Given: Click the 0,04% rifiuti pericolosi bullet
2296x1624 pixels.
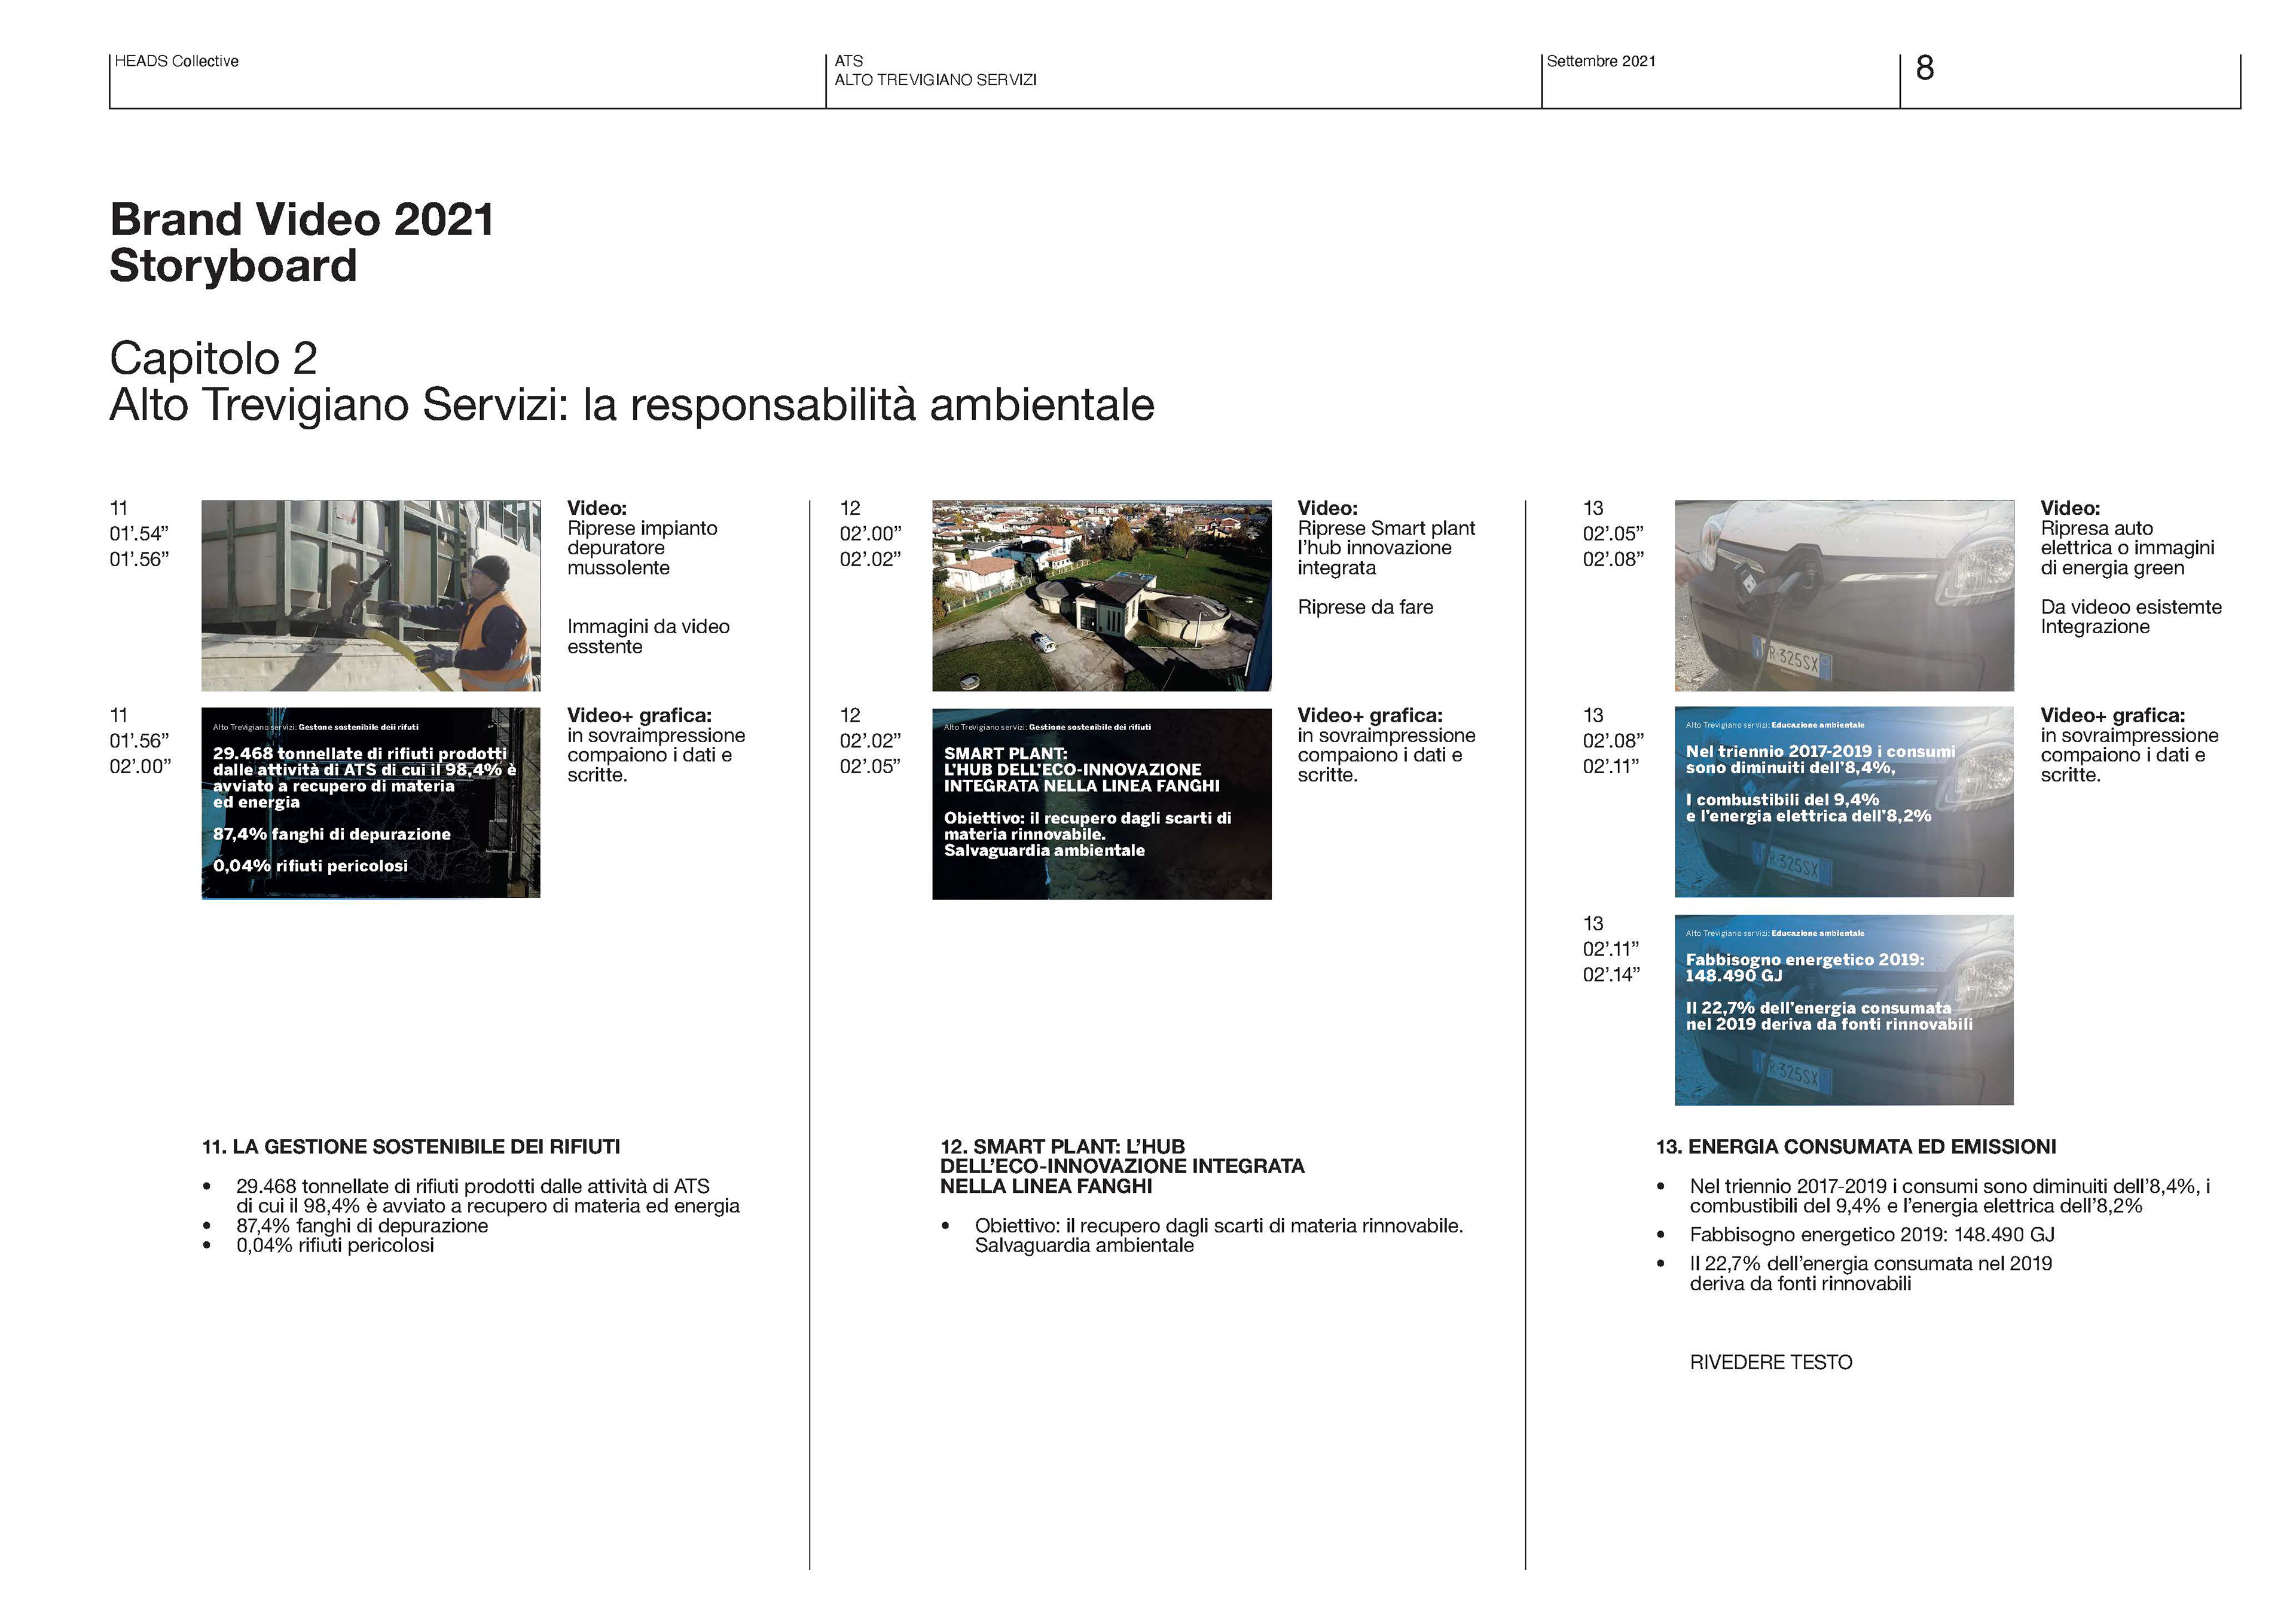Looking at the screenshot, I should (335, 1245).
